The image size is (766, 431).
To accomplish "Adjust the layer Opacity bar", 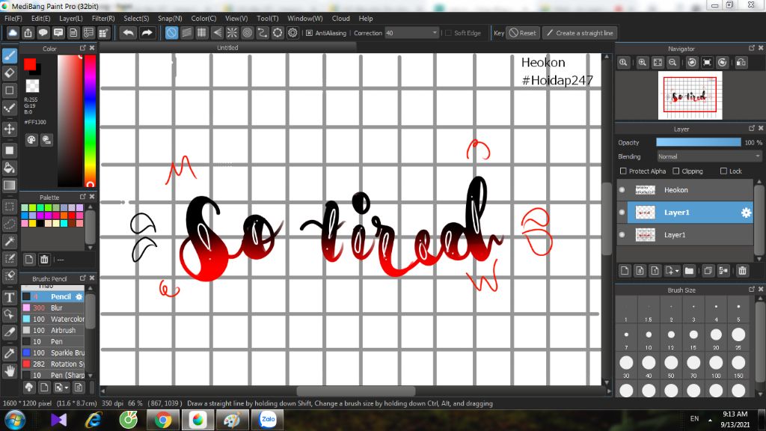I will [698, 142].
